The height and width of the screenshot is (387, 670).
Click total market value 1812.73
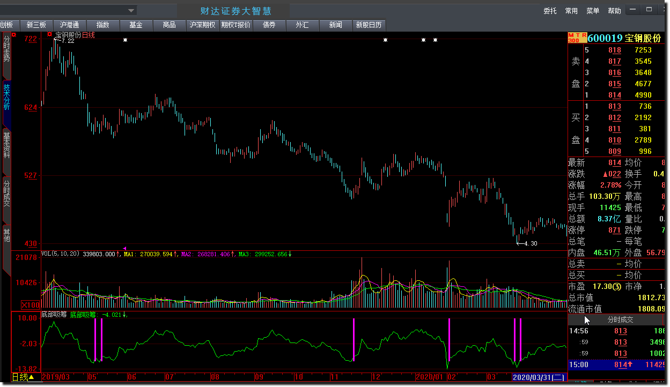(651, 297)
